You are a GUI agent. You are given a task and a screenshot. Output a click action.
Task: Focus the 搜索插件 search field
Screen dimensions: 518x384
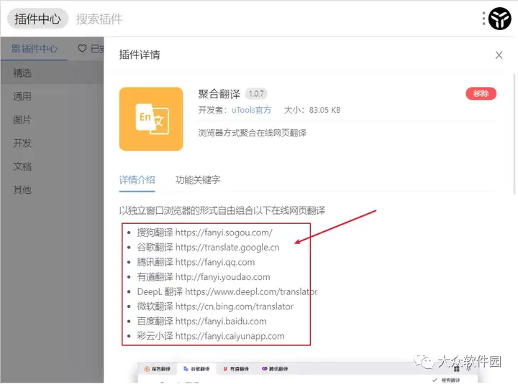pyautogui.click(x=99, y=19)
